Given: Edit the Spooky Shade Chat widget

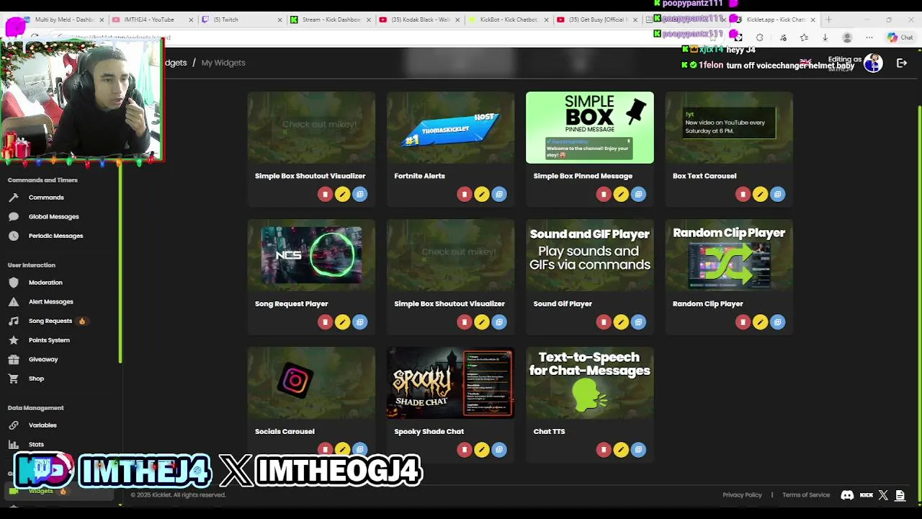Looking at the screenshot, I should click(482, 450).
